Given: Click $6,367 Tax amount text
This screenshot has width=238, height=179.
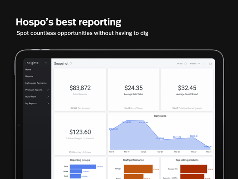Looking at the screenshot, I should click(80, 108).
